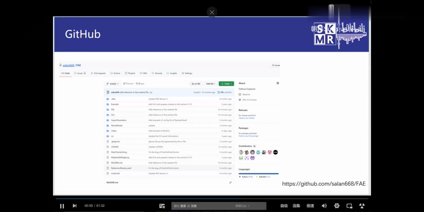
Task: Open the 选集 episode list
Action: click(x=296, y=206)
